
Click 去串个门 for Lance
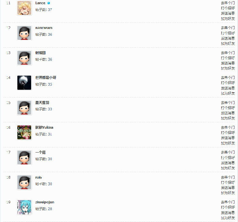pyautogui.click(x=228, y=3)
